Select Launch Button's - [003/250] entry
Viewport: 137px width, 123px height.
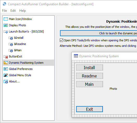pos(28,31)
